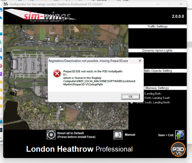This screenshot has height=163, width=192.
Task: Open the Manual book icon
Action: pyautogui.click(x=118, y=135)
